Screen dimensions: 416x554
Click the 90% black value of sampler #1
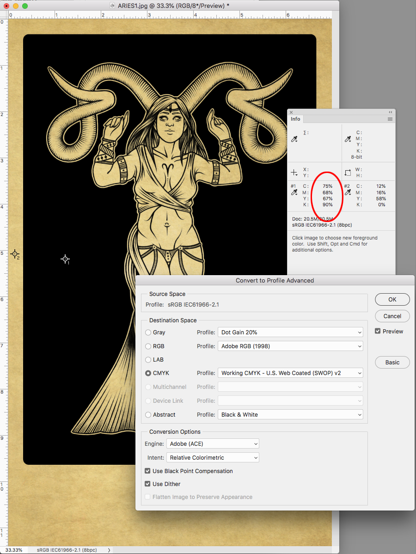327,204
